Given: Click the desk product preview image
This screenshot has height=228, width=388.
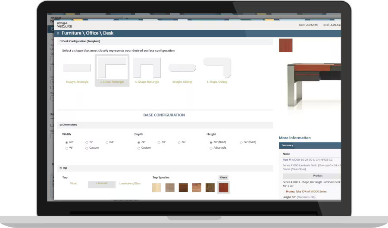Looking at the screenshot, I should (x=314, y=84).
